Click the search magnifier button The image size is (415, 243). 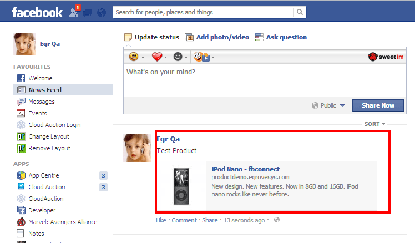pyautogui.click(x=300, y=12)
